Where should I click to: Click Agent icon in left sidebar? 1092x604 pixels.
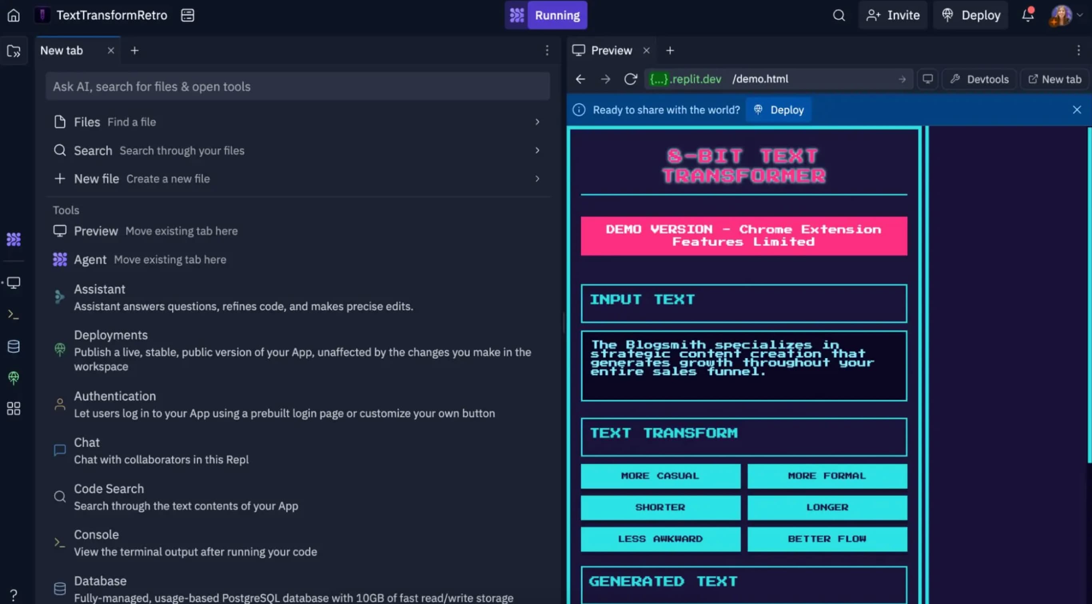pyautogui.click(x=14, y=239)
